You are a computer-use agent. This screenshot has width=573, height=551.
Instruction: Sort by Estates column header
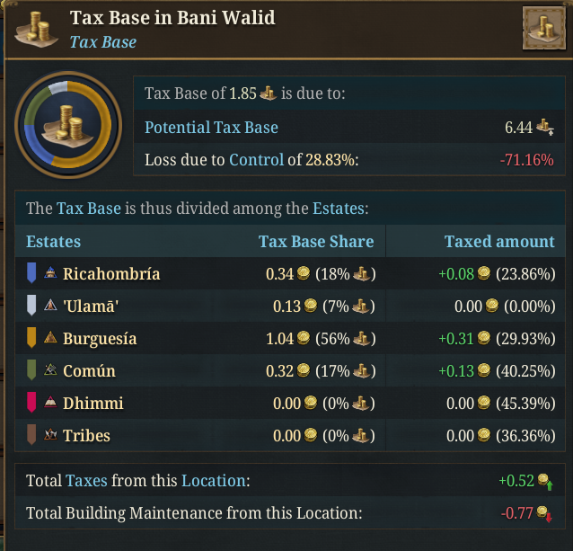click(x=53, y=241)
